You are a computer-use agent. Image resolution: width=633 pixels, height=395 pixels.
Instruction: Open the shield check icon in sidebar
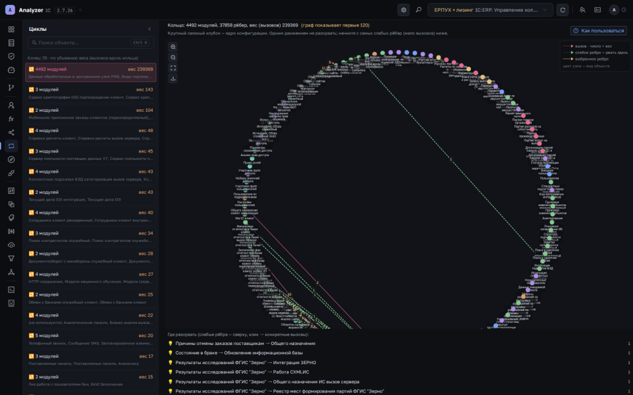coord(11,56)
